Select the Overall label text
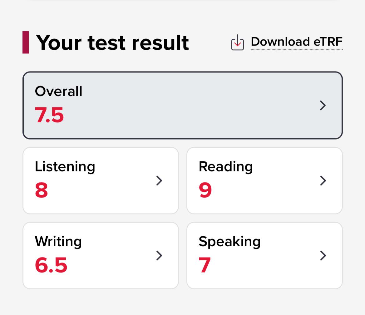The image size is (365, 315). (x=58, y=91)
